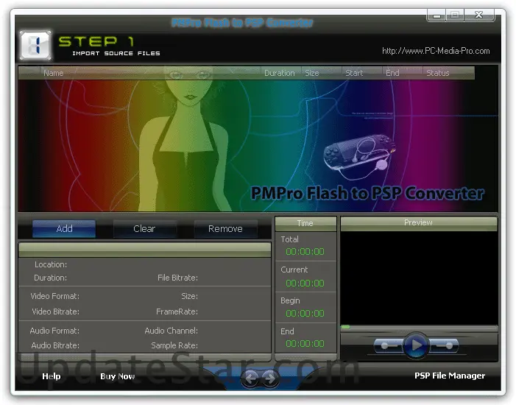The height and width of the screenshot is (405, 516).
Task: Open PSP File Manager
Action: click(x=450, y=376)
